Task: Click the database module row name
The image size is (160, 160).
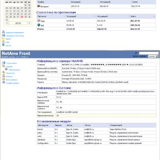Action: 41,140
